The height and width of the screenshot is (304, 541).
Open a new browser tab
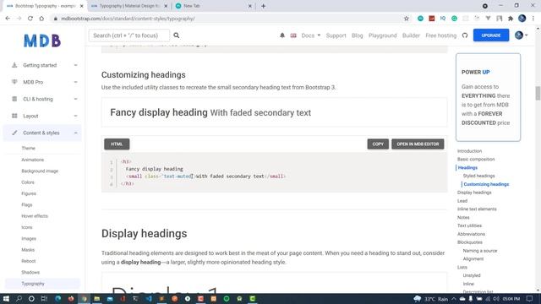click(263, 6)
